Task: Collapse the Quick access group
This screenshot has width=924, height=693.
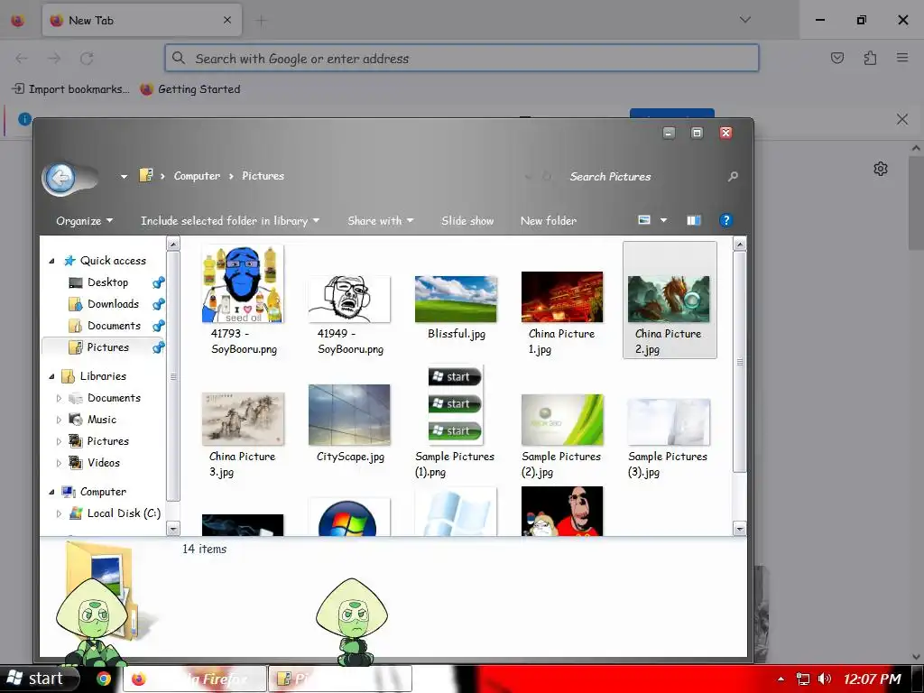Action: (51, 261)
